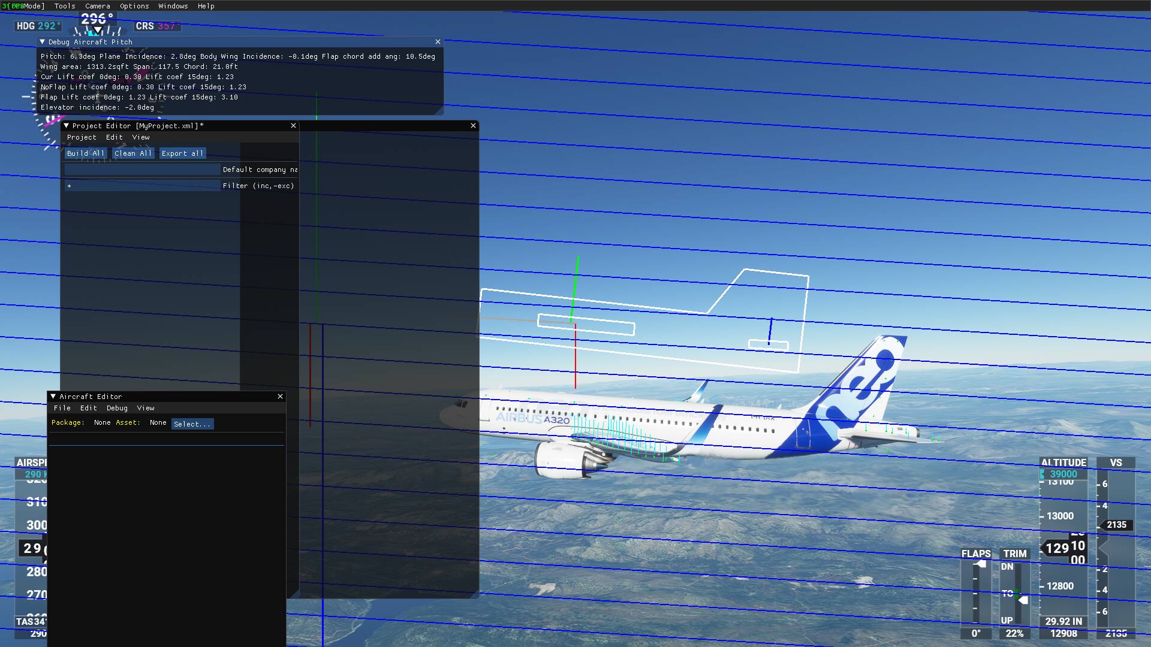Screen dimensions: 1151x647
Task: Click the Pitch 6.3deg debug line
Action: 238,56
